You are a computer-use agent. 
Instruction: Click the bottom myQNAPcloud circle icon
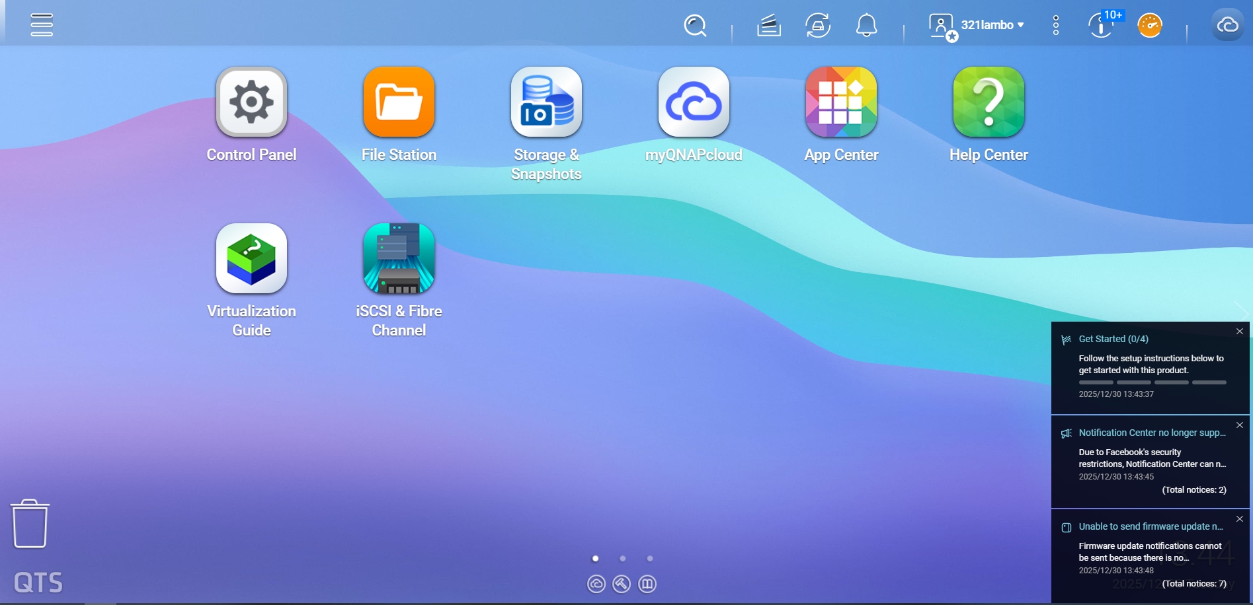pos(596,584)
